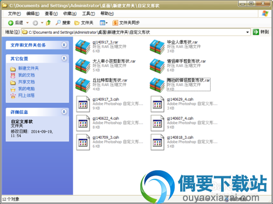Click the folder icon in address bar

click(x=25, y=32)
